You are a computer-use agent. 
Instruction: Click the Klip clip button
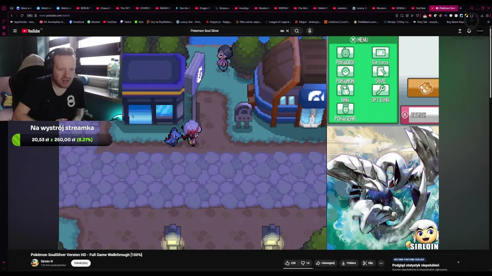(368, 263)
